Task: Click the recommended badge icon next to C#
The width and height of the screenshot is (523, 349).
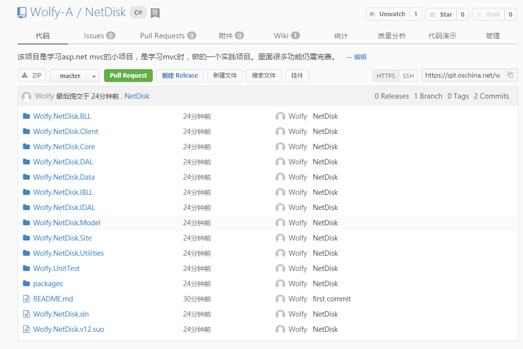Action: coord(155,13)
